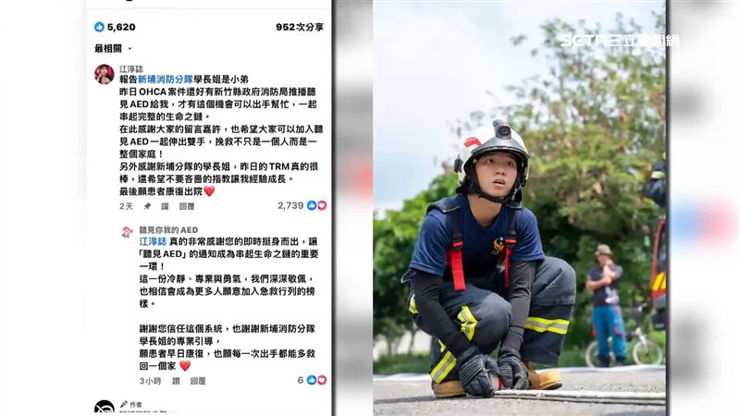Click the heart reaction icon beside 2,739
740x416 pixels.
tap(322, 205)
